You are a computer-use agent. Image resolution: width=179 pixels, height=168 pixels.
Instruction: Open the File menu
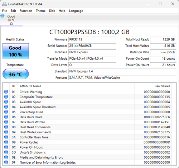5,11
